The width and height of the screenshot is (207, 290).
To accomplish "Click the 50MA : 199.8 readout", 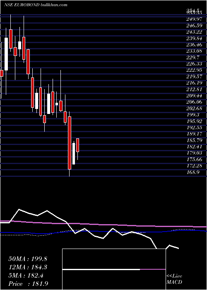I will coord(28,259).
